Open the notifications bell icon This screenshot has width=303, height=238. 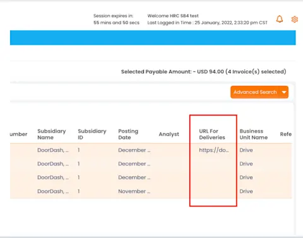pyautogui.click(x=280, y=19)
